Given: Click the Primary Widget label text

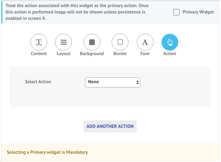Looking at the screenshot, I should pos(198,12).
